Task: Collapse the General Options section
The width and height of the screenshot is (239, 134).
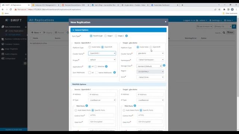Action: pyautogui.click(x=118, y=30)
